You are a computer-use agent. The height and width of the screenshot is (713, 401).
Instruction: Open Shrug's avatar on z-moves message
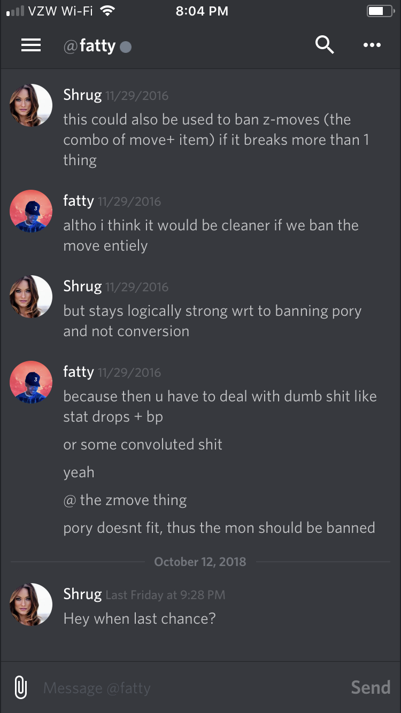31,105
